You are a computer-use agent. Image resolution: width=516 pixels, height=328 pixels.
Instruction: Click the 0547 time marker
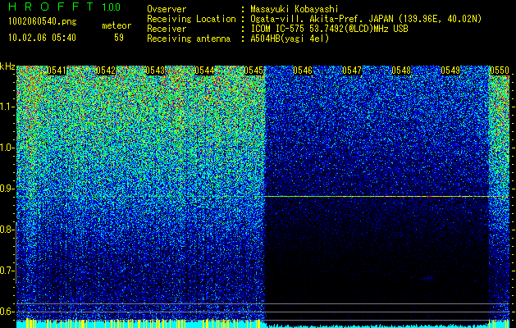[352, 71]
